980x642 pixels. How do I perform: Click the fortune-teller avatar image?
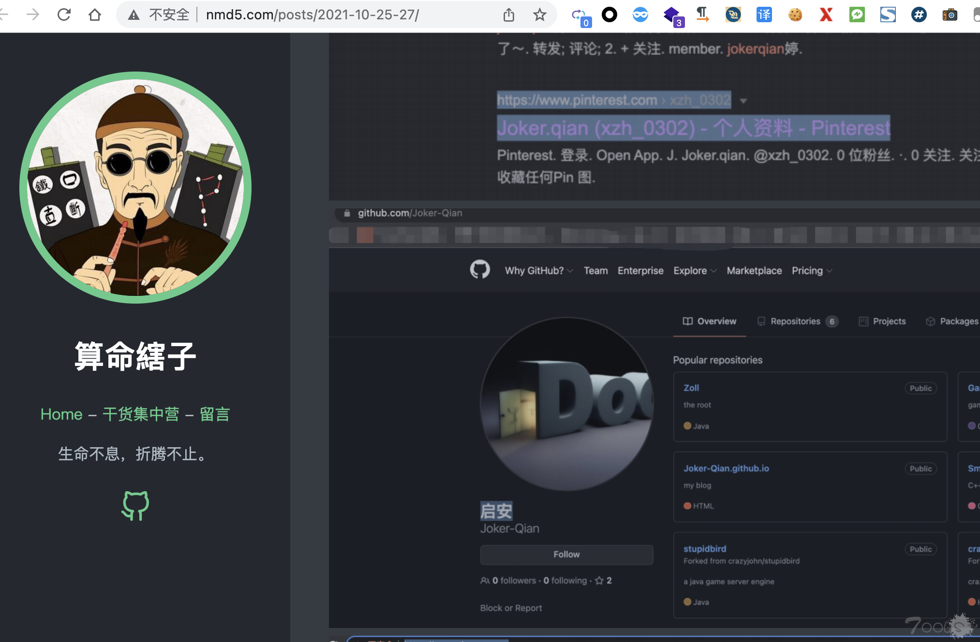click(x=135, y=188)
